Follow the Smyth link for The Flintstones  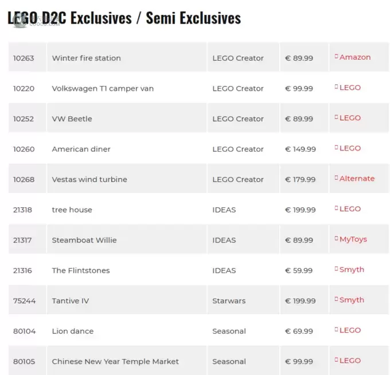[352, 270]
